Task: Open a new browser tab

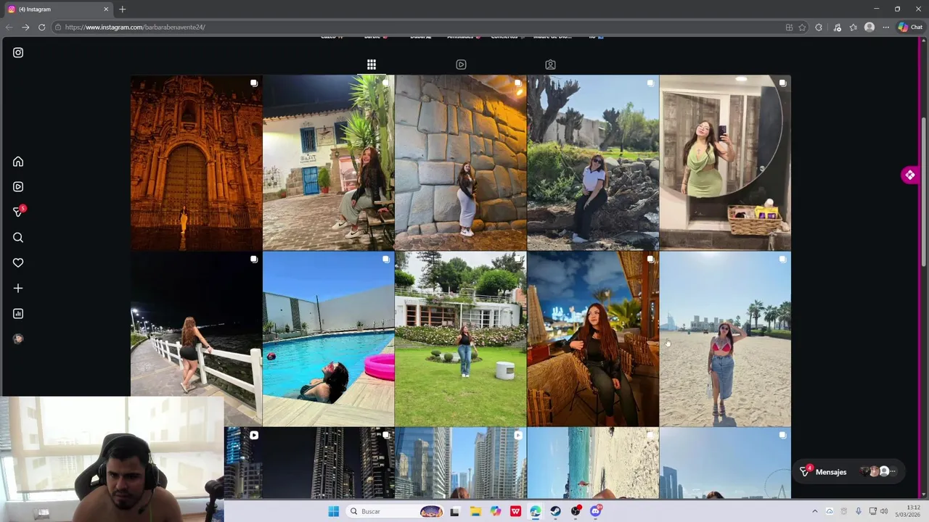Action: 122,9
